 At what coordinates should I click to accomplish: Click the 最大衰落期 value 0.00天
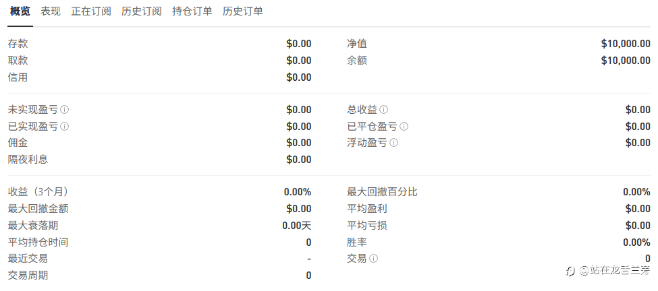point(297,226)
